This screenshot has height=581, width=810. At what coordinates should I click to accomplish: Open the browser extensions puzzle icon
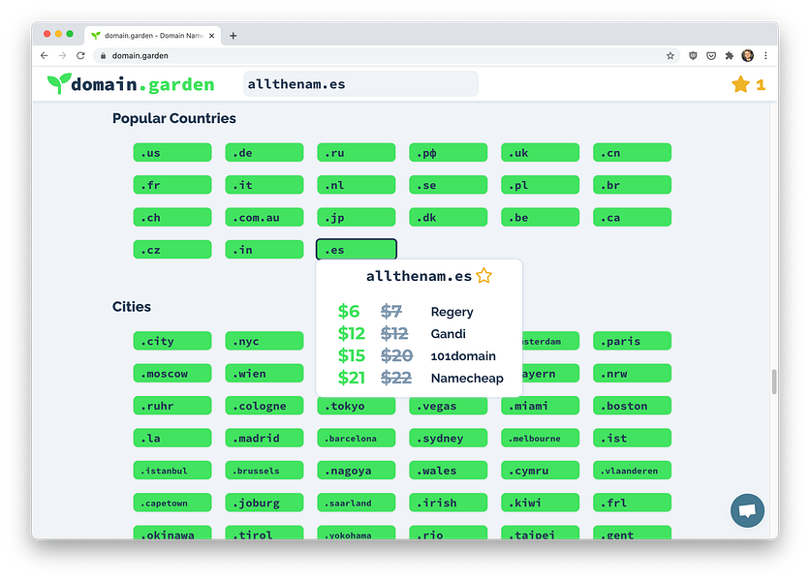click(729, 56)
